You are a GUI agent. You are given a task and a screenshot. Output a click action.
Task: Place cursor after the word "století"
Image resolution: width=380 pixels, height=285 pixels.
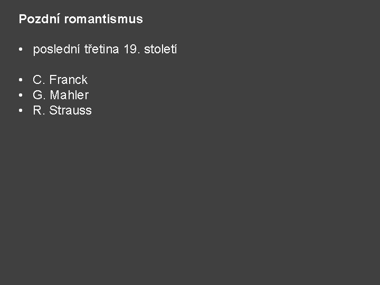pyautogui.click(x=178, y=50)
